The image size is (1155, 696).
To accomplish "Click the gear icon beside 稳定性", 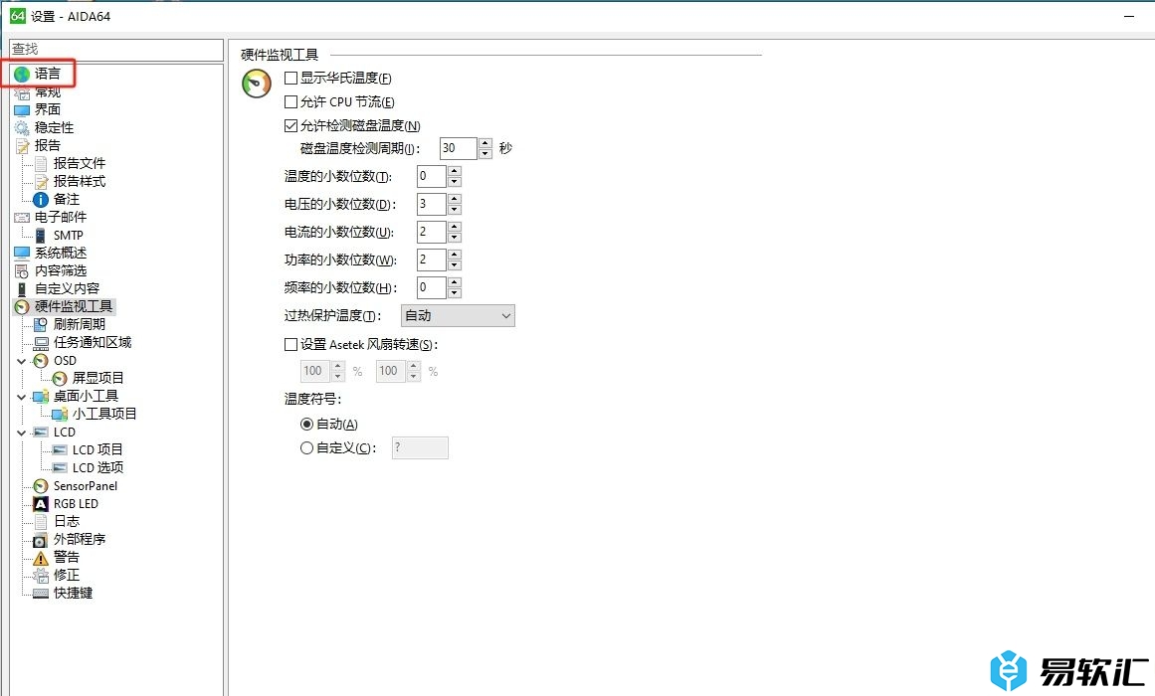I will click(x=22, y=127).
